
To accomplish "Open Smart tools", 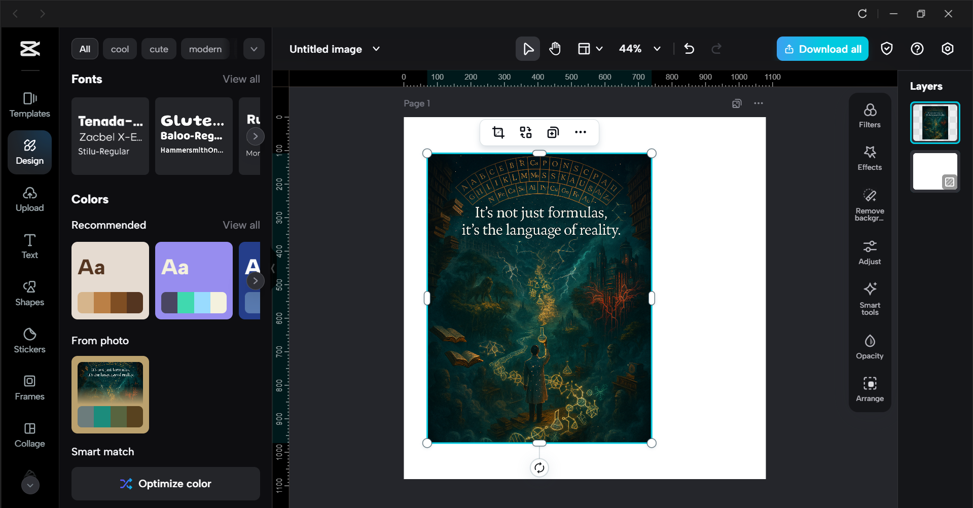I will pos(870,299).
